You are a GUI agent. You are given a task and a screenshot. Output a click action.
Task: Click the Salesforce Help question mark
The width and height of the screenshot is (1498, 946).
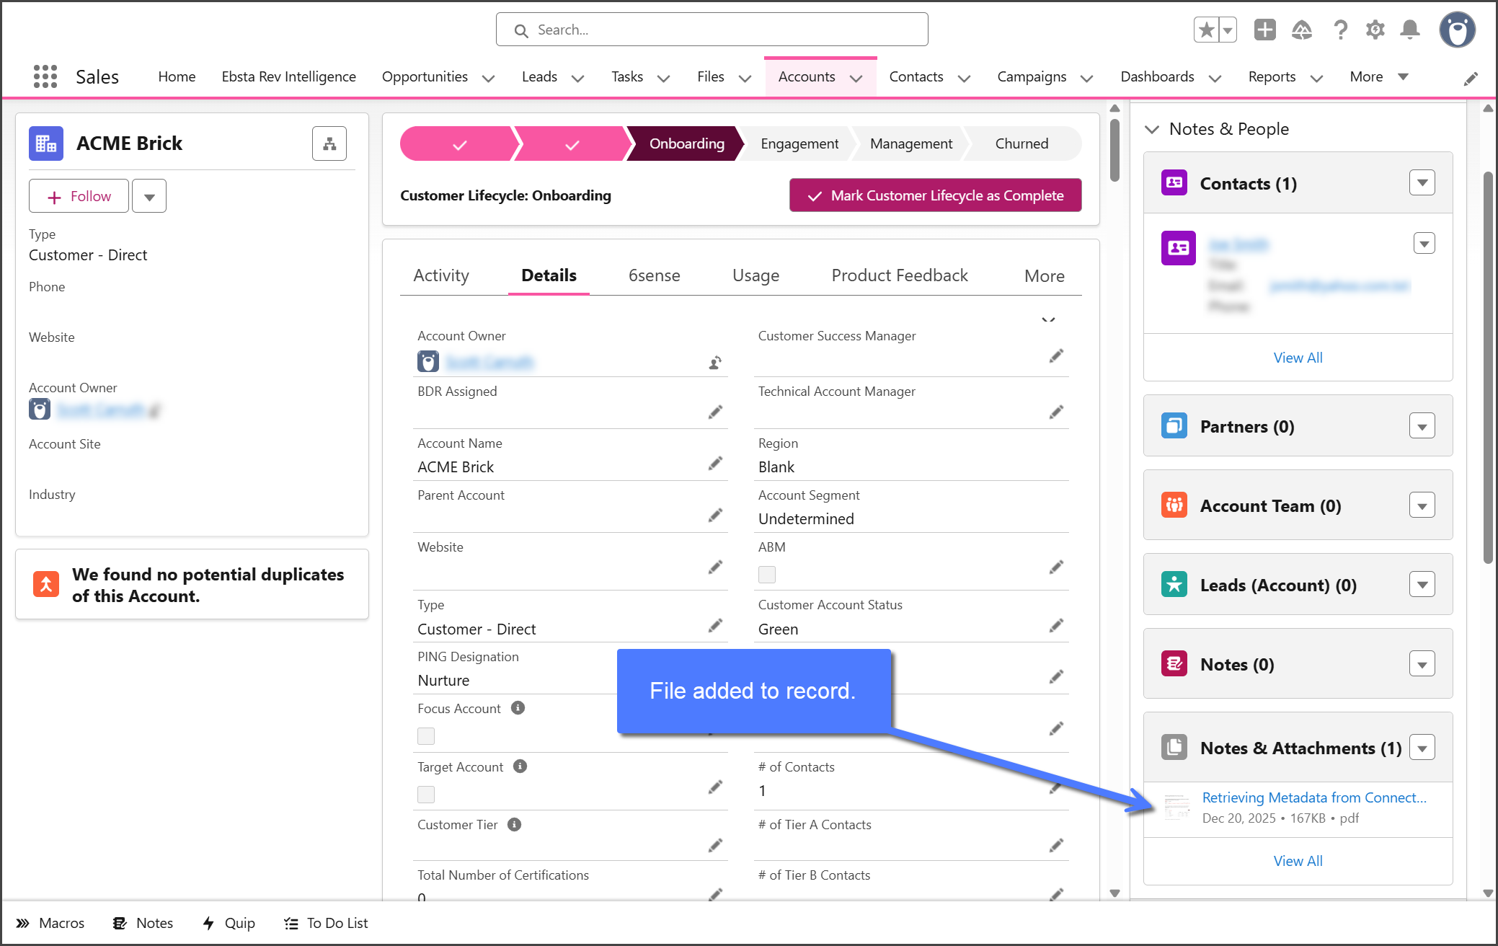1340,30
